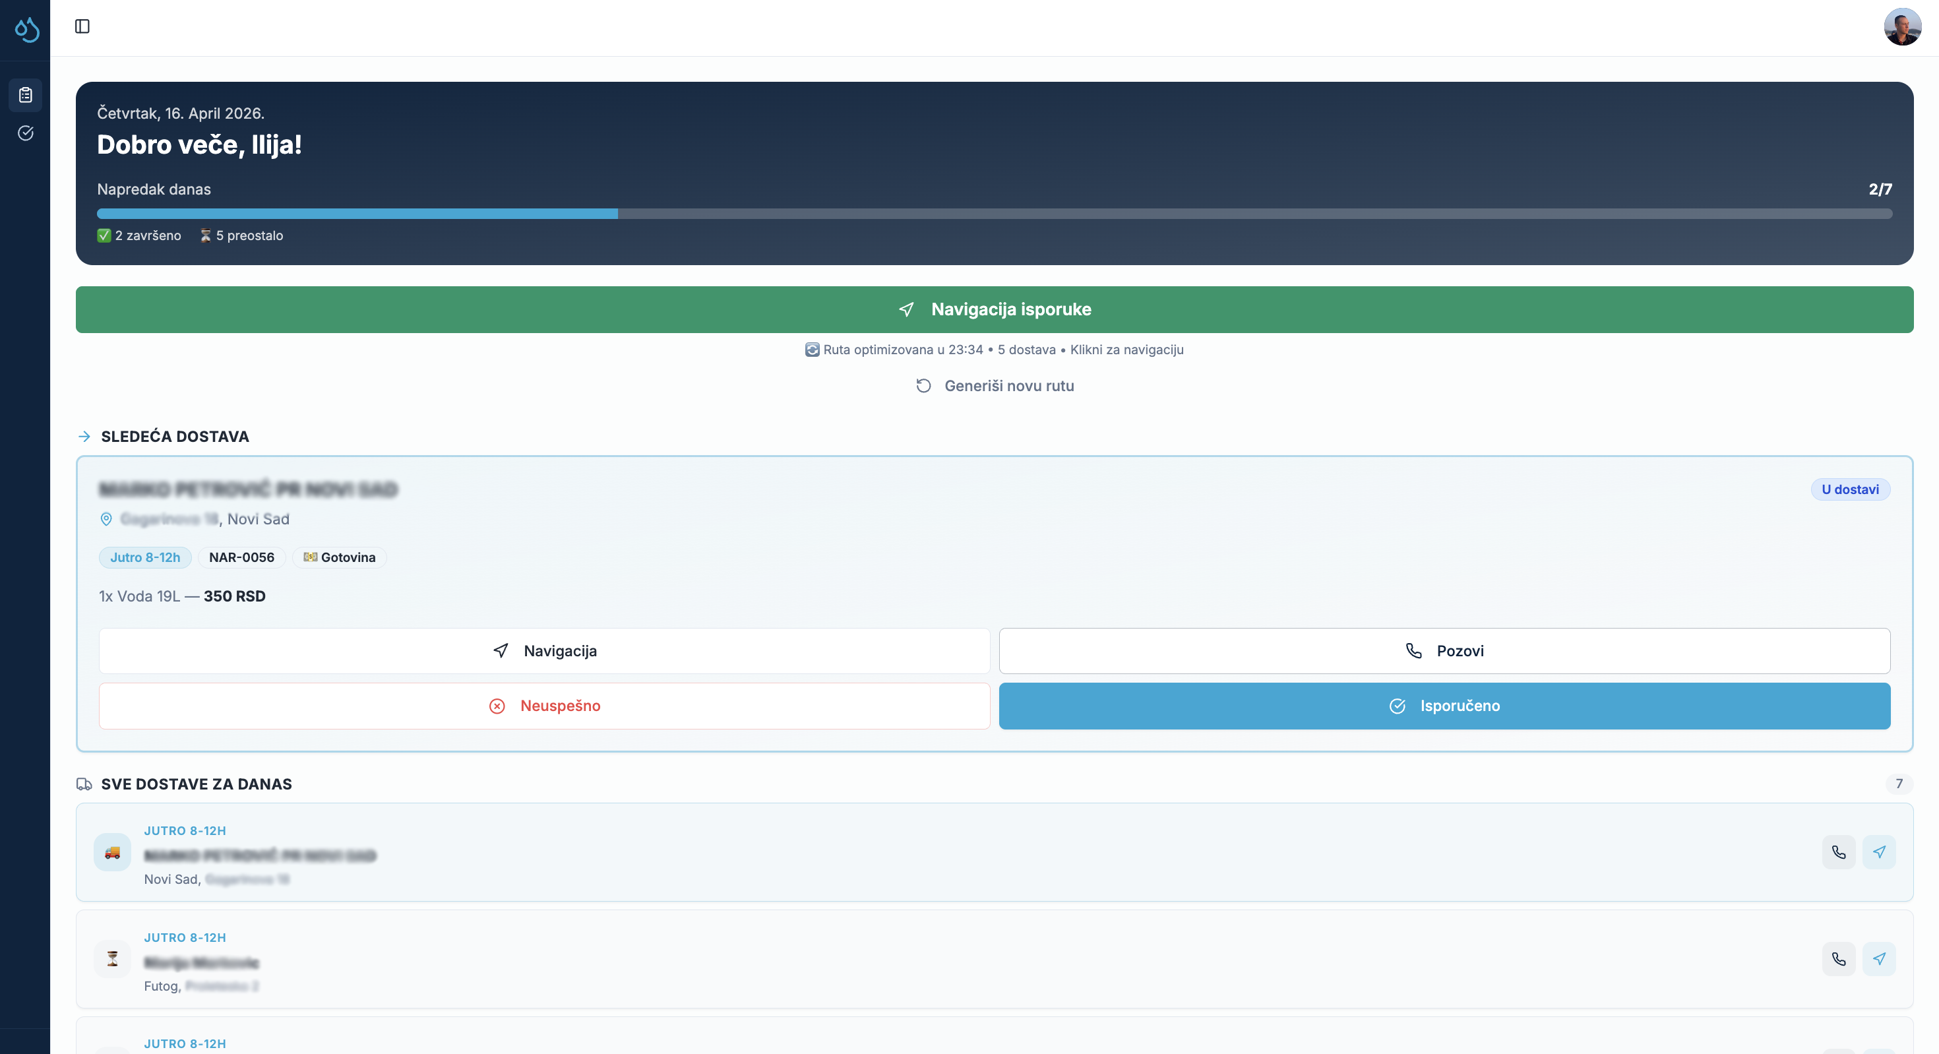Click the Gotovina payment badge
This screenshot has height=1054, width=1939.
pos(339,557)
